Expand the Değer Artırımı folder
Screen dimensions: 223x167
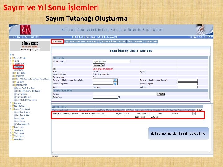click(13, 76)
